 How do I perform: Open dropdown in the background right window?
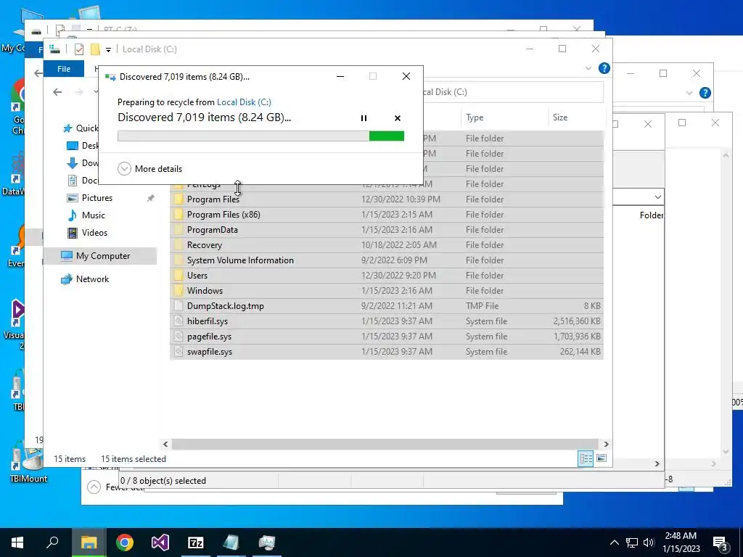pyautogui.click(x=657, y=197)
